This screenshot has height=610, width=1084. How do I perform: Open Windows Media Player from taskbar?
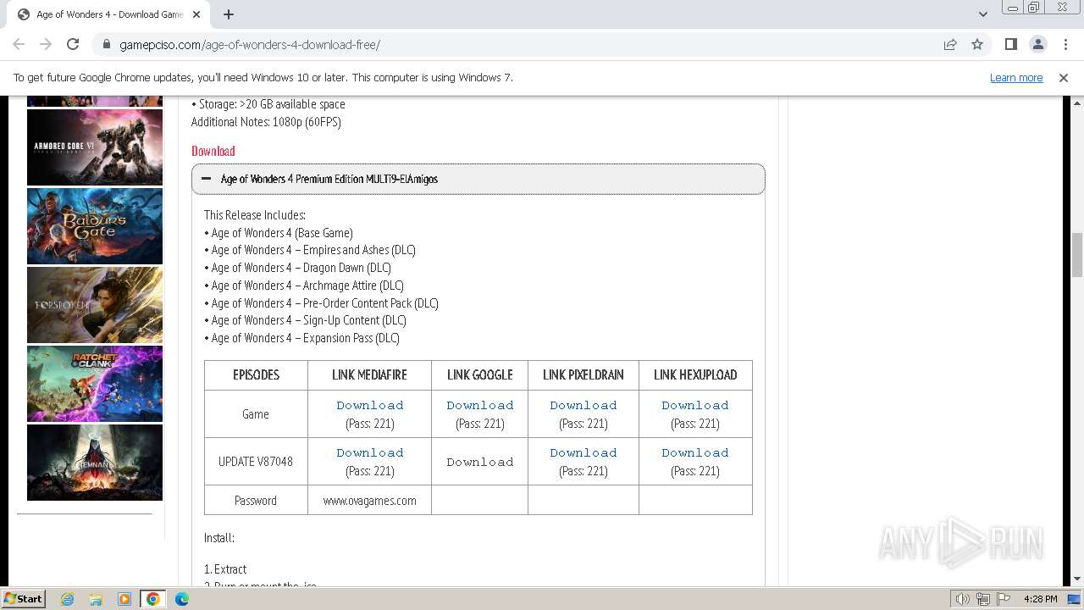(x=124, y=599)
